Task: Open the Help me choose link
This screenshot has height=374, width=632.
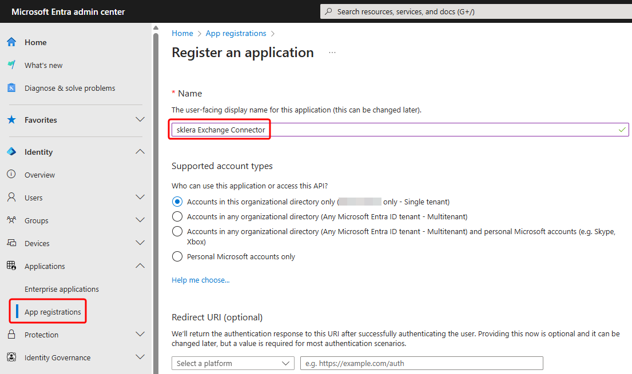Action: pos(201,280)
